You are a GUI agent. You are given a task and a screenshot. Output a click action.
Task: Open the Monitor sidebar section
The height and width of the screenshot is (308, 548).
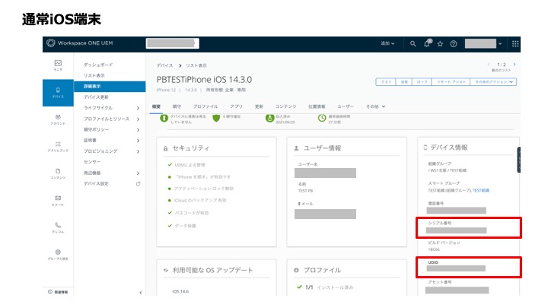(58, 65)
